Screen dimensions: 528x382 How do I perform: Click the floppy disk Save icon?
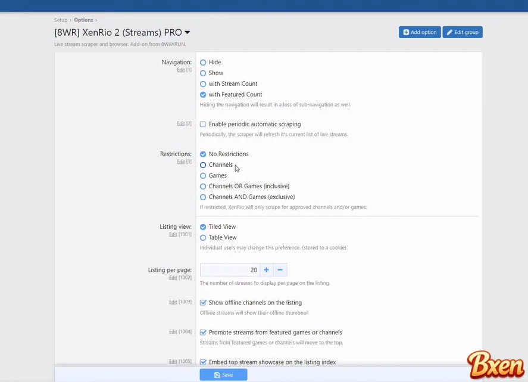coord(217,375)
